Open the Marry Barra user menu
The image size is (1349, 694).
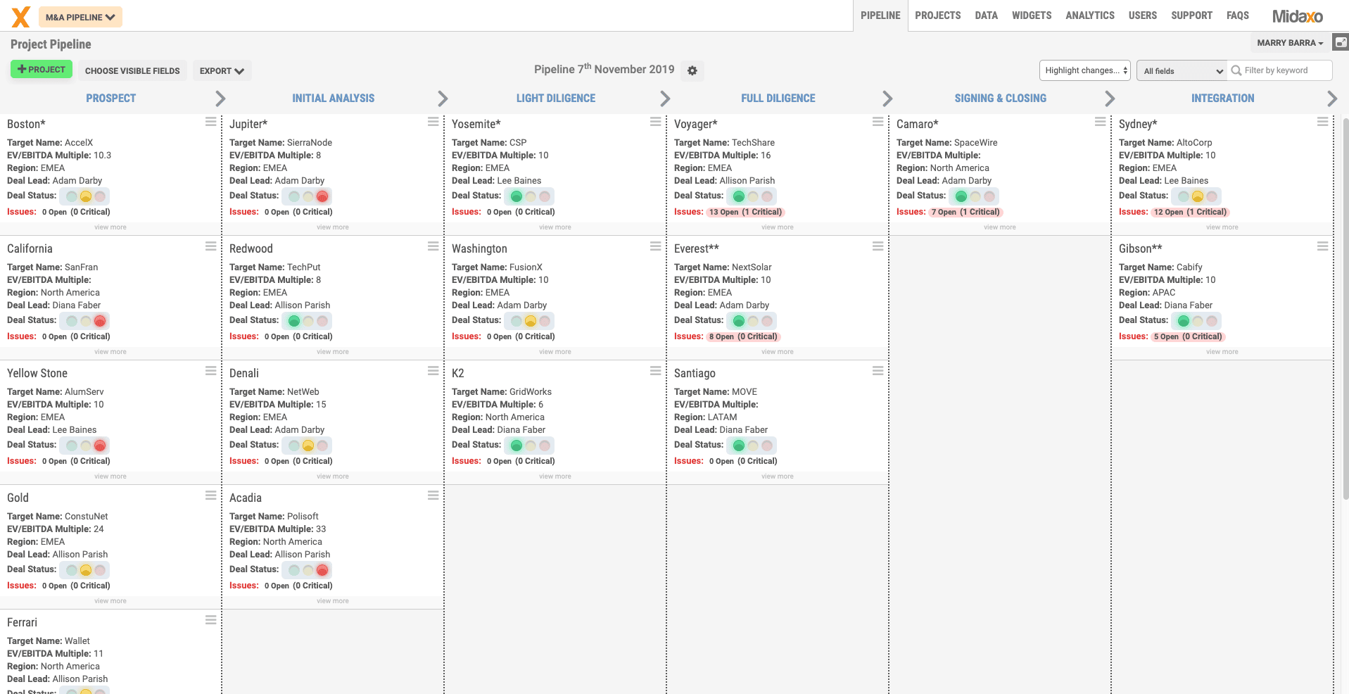(1290, 43)
